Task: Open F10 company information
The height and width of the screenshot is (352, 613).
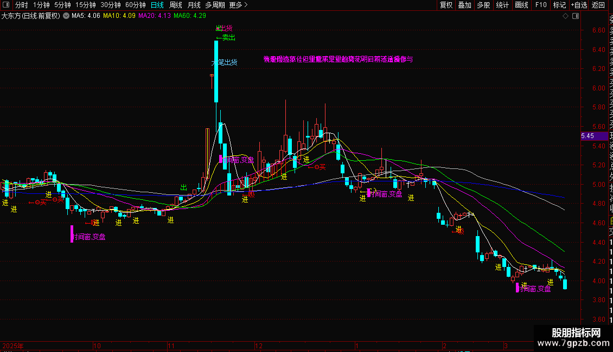Action: [541, 5]
